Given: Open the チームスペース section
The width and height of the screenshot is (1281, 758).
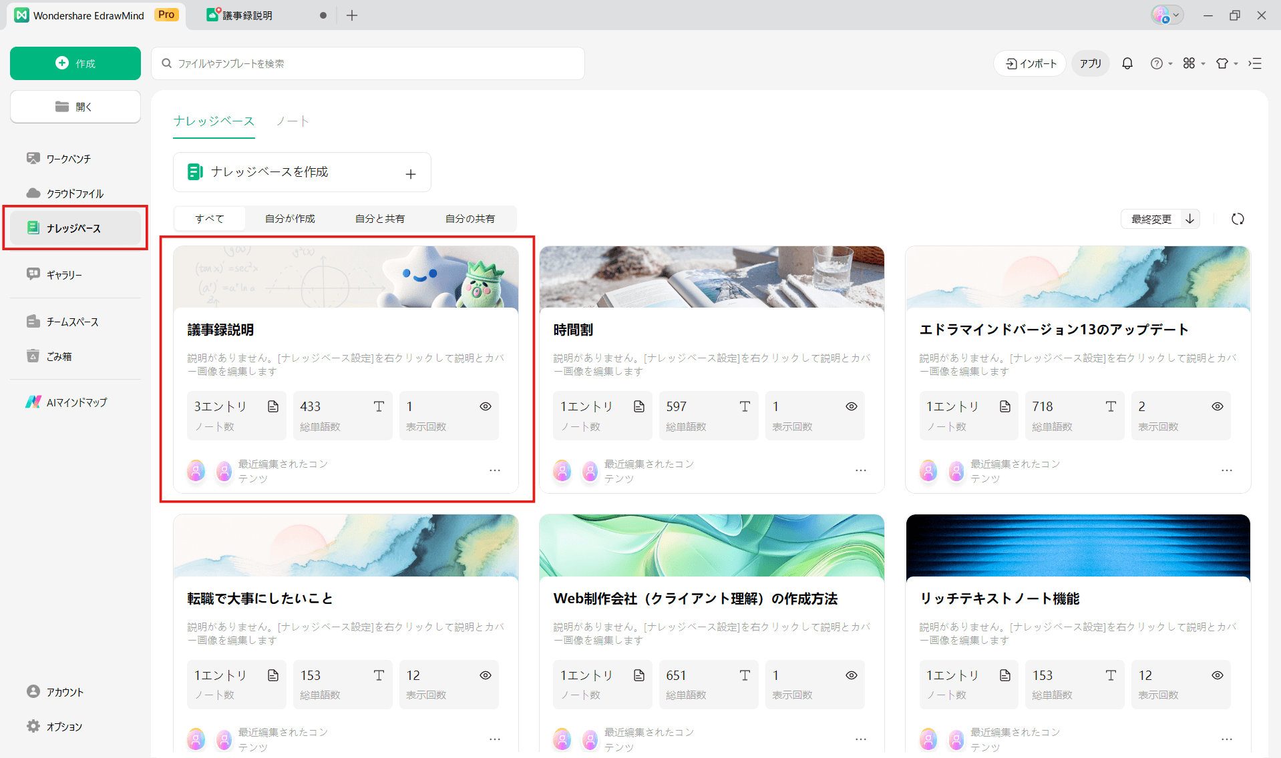Looking at the screenshot, I should pos(71,321).
